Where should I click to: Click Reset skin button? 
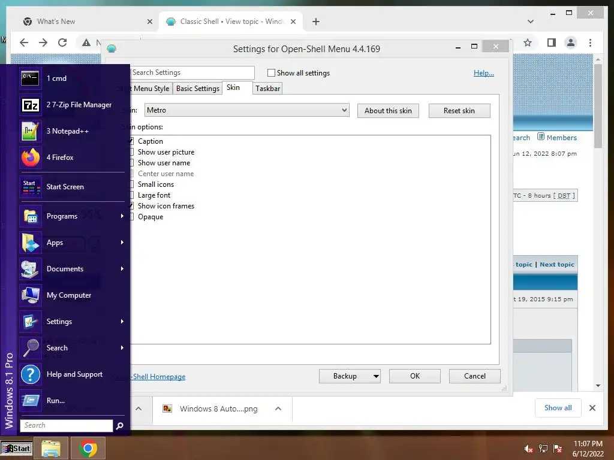459,111
